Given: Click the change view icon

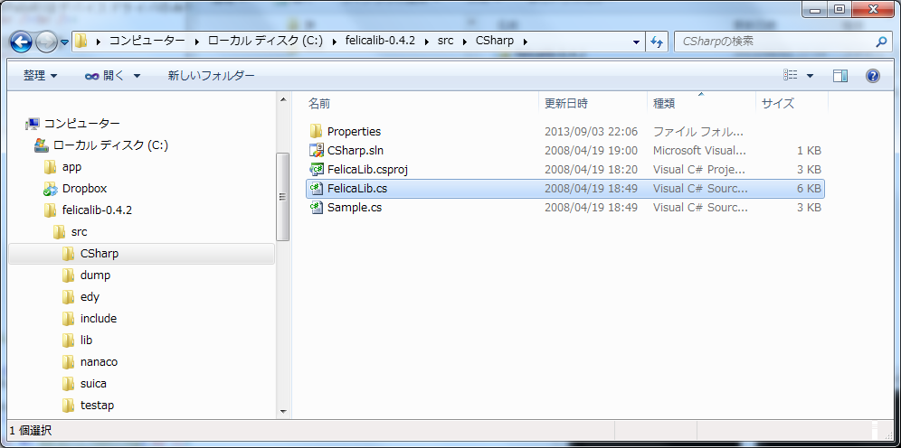Looking at the screenshot, I should pyautogui.click(x=791, y=76).
